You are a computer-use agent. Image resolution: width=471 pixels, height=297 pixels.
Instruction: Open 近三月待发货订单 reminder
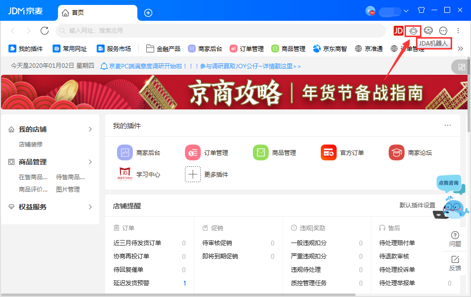point(137,243)
